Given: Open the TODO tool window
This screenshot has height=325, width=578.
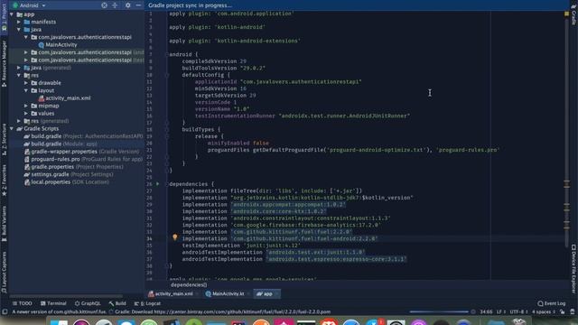Looking at the screenshot, I should click(x=22, y=303).
